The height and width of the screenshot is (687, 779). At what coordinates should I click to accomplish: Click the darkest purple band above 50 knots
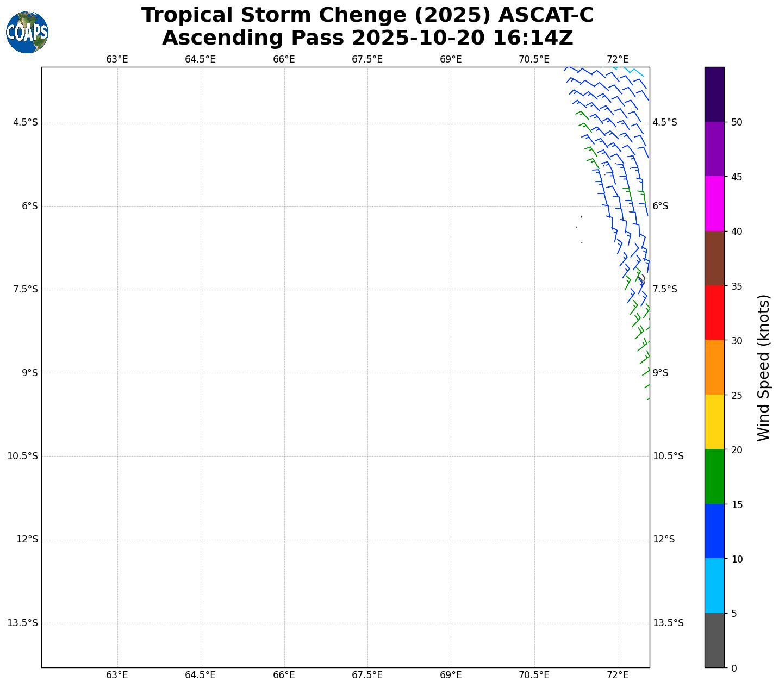(714, 95)
